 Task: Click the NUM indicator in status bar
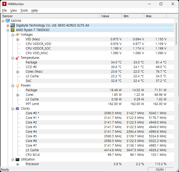(x=160, y=170)
